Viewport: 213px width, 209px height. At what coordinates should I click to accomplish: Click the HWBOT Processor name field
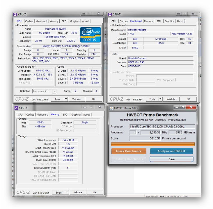pos(162,127)
